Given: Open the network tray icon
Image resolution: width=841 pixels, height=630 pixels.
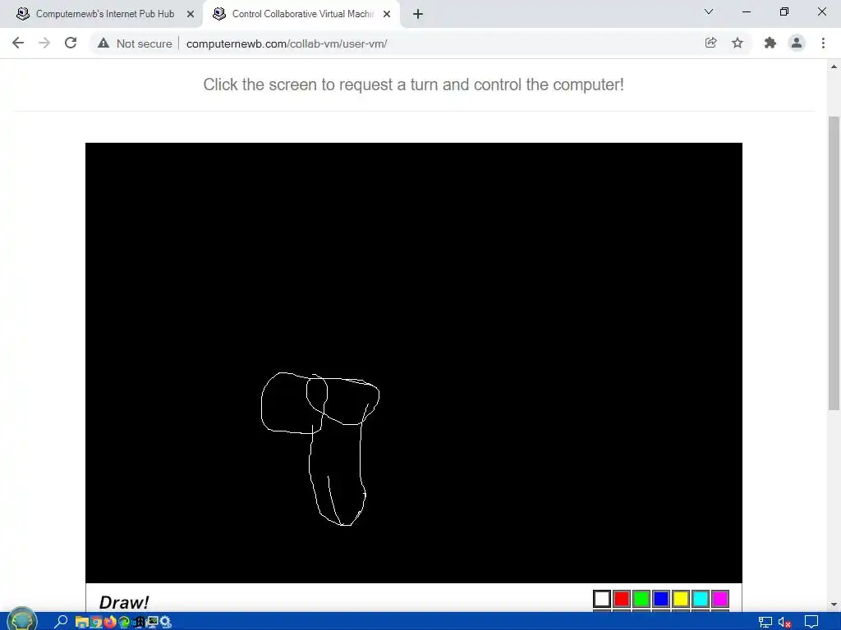Looking at the screenshot, I should click(x=765, y=622).
